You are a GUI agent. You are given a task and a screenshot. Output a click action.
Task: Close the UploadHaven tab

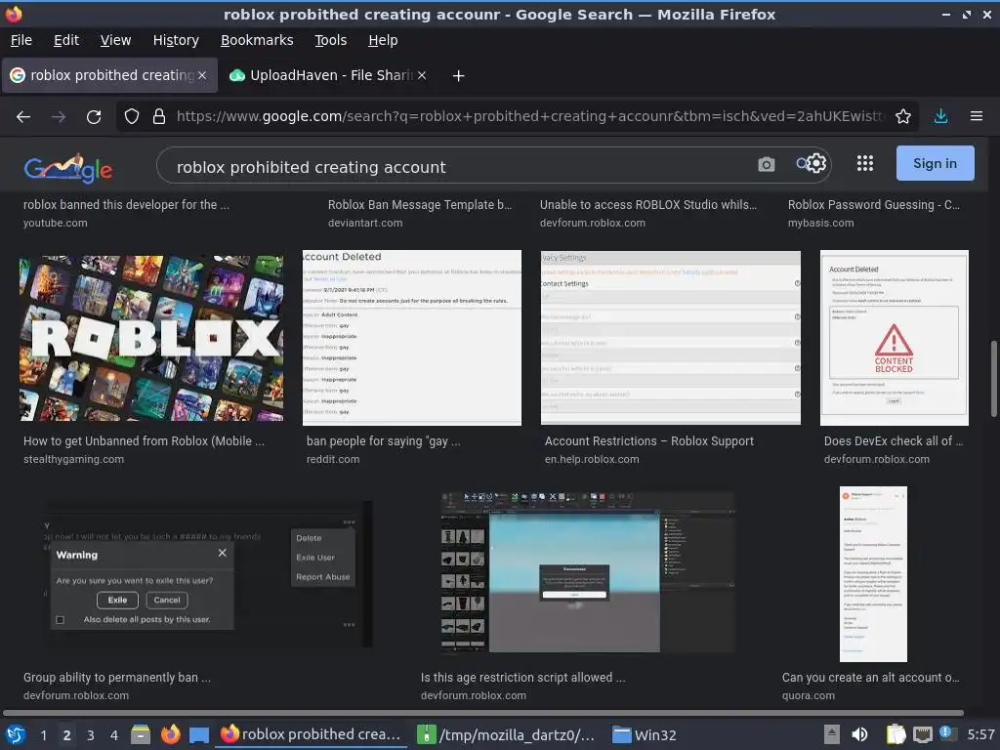422,75
